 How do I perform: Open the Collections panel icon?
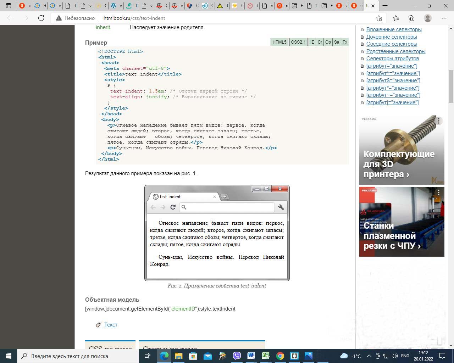pyautogui.click(x=411, y=18)
